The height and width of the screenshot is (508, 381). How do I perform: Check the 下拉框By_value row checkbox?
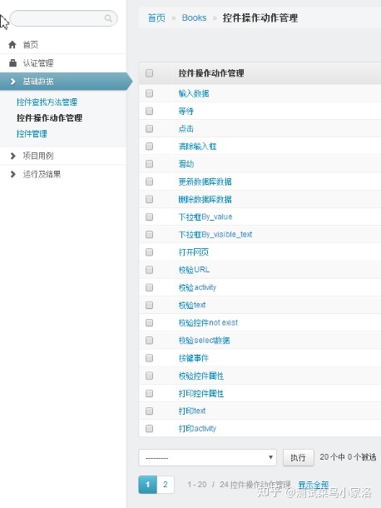click(x=149, y=217)
